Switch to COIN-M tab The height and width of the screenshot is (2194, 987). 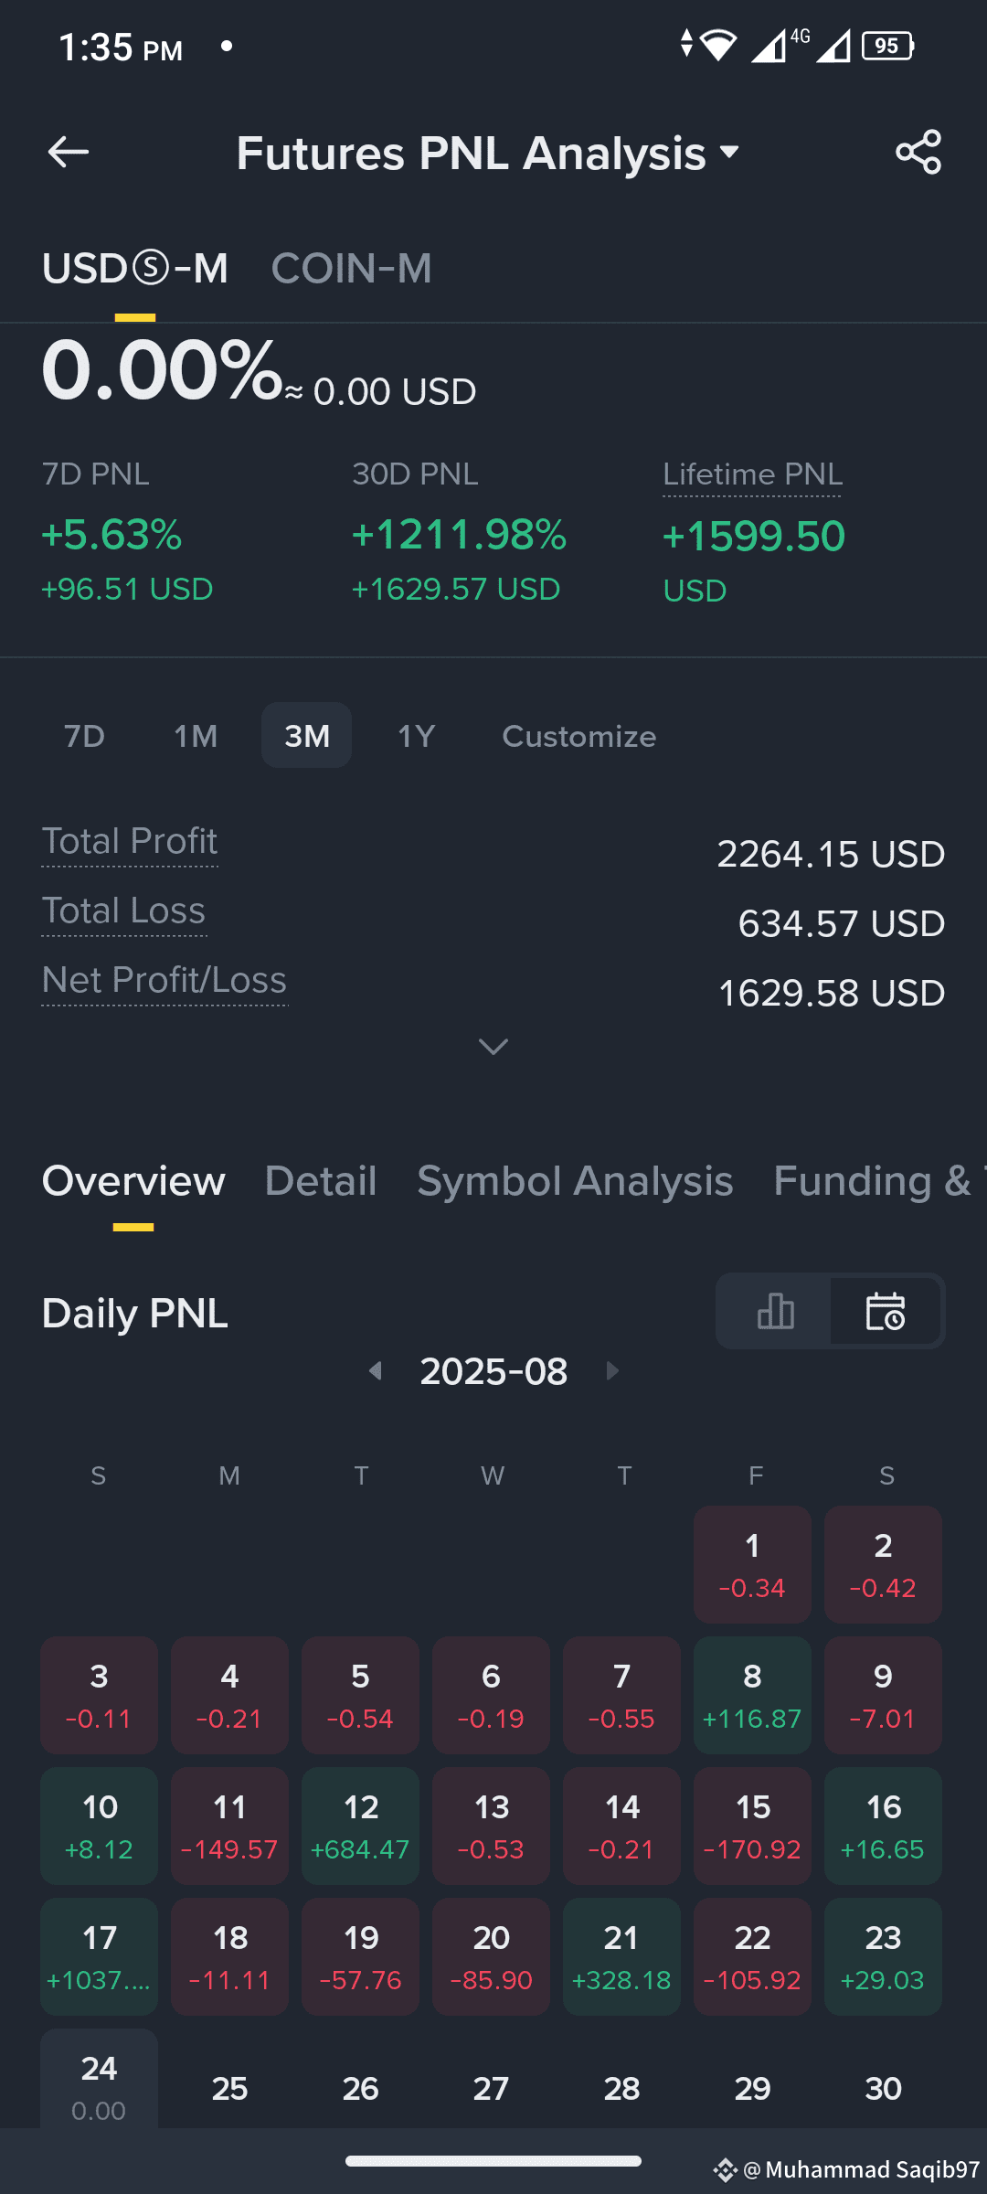click(351, 269)
